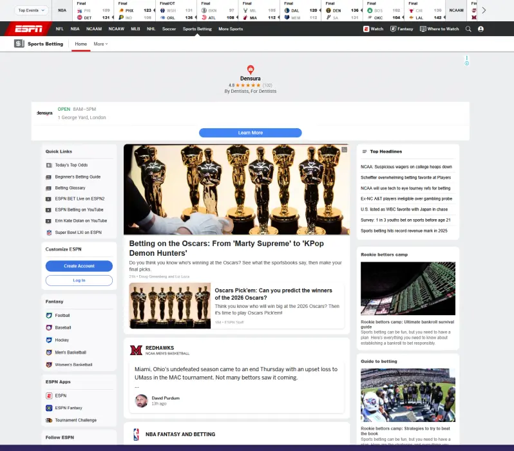Select the Home tab
This screenshot has height=451, width=514.
coord(81,44)
